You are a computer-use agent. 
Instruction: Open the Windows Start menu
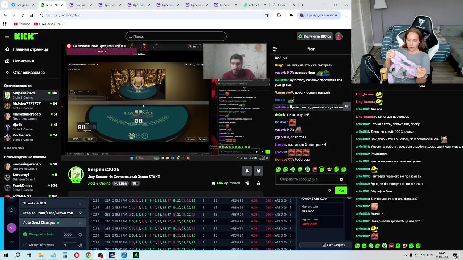coord(5,255)
